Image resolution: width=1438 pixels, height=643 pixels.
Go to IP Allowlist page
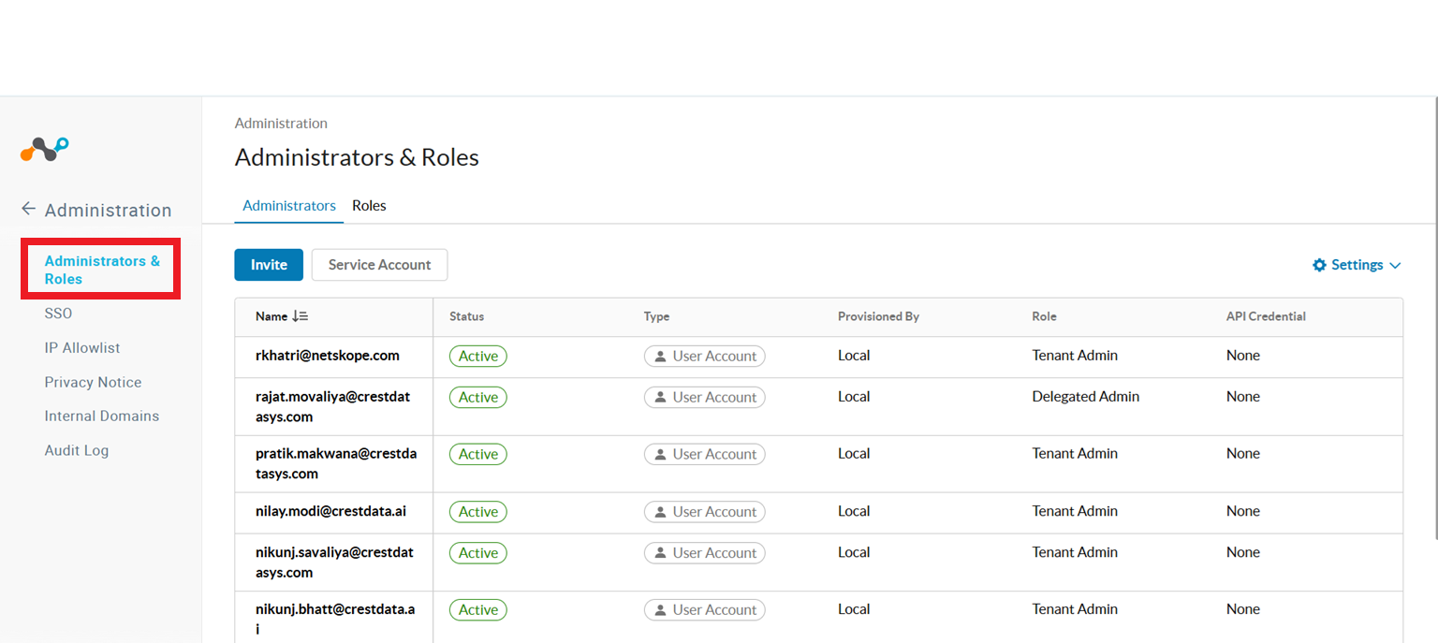click(x=82, y=347)
